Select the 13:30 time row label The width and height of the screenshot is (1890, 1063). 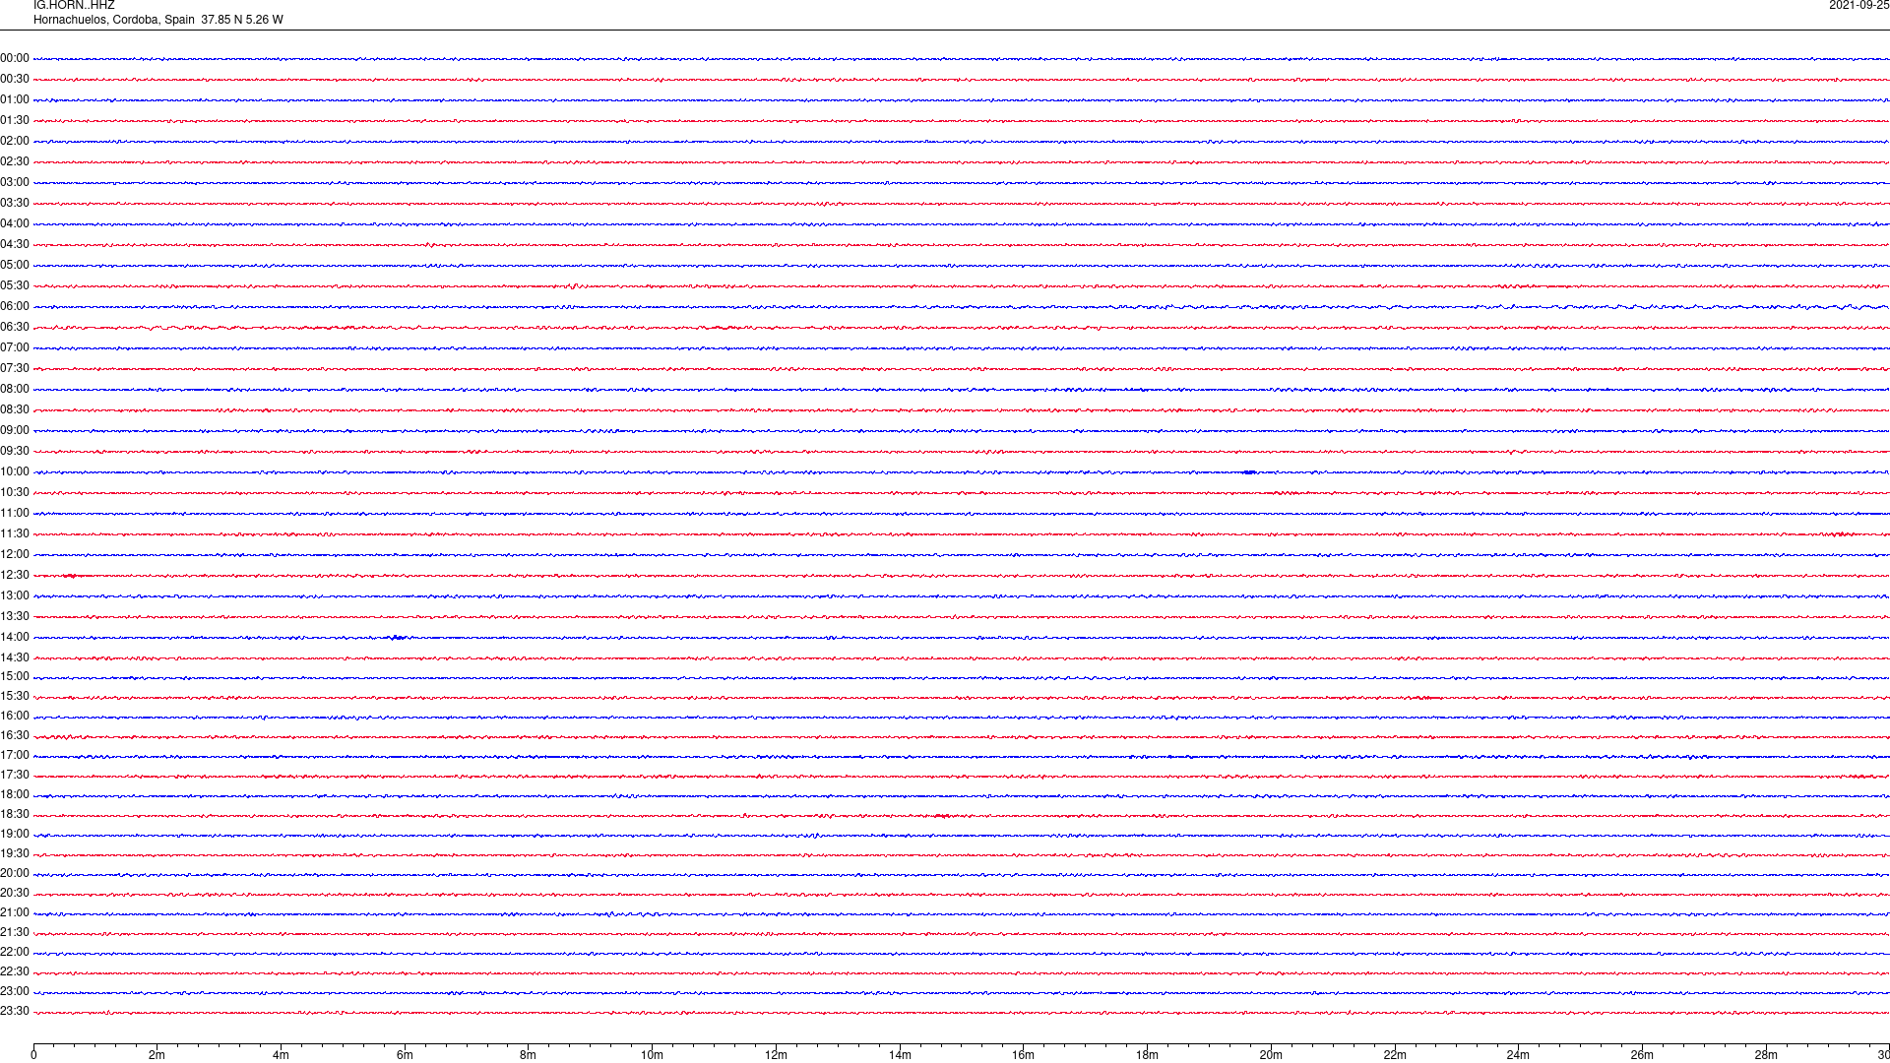(15, 616)
